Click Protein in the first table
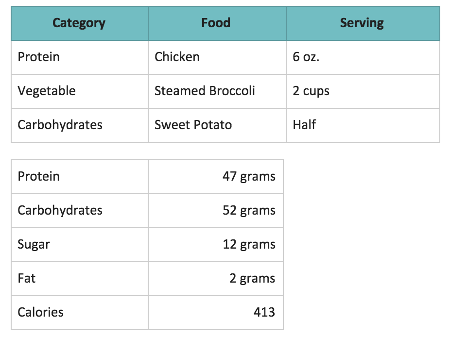Screen dimensions: 450x337 (x=39, y=57)
